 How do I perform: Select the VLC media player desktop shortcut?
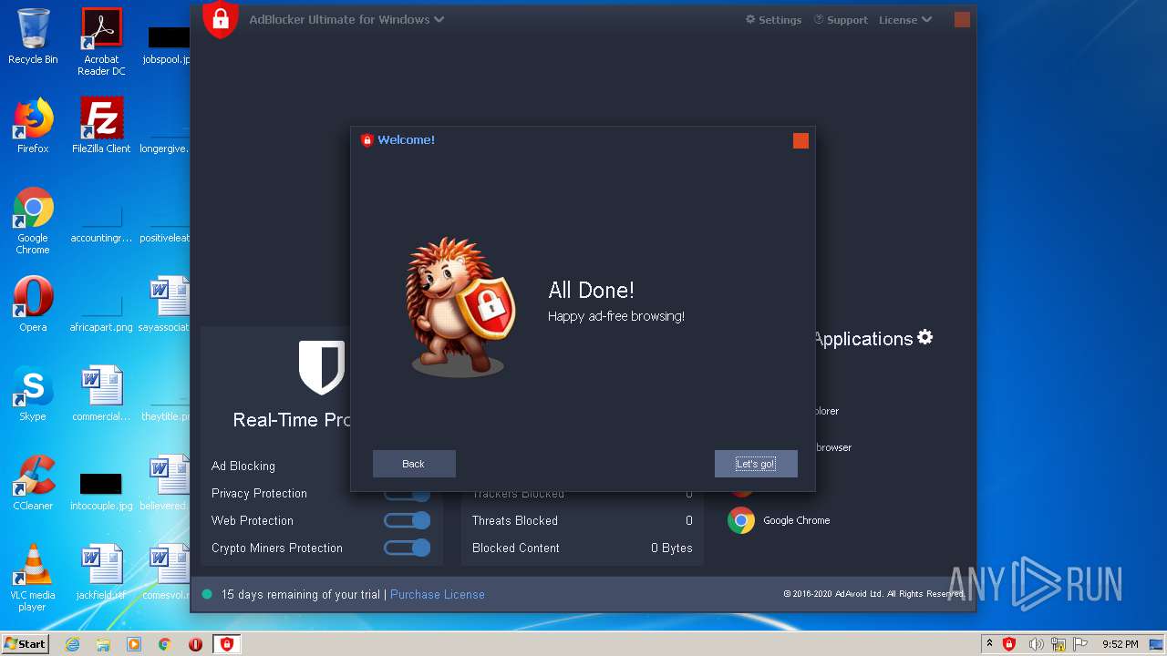tap(33, 578)
